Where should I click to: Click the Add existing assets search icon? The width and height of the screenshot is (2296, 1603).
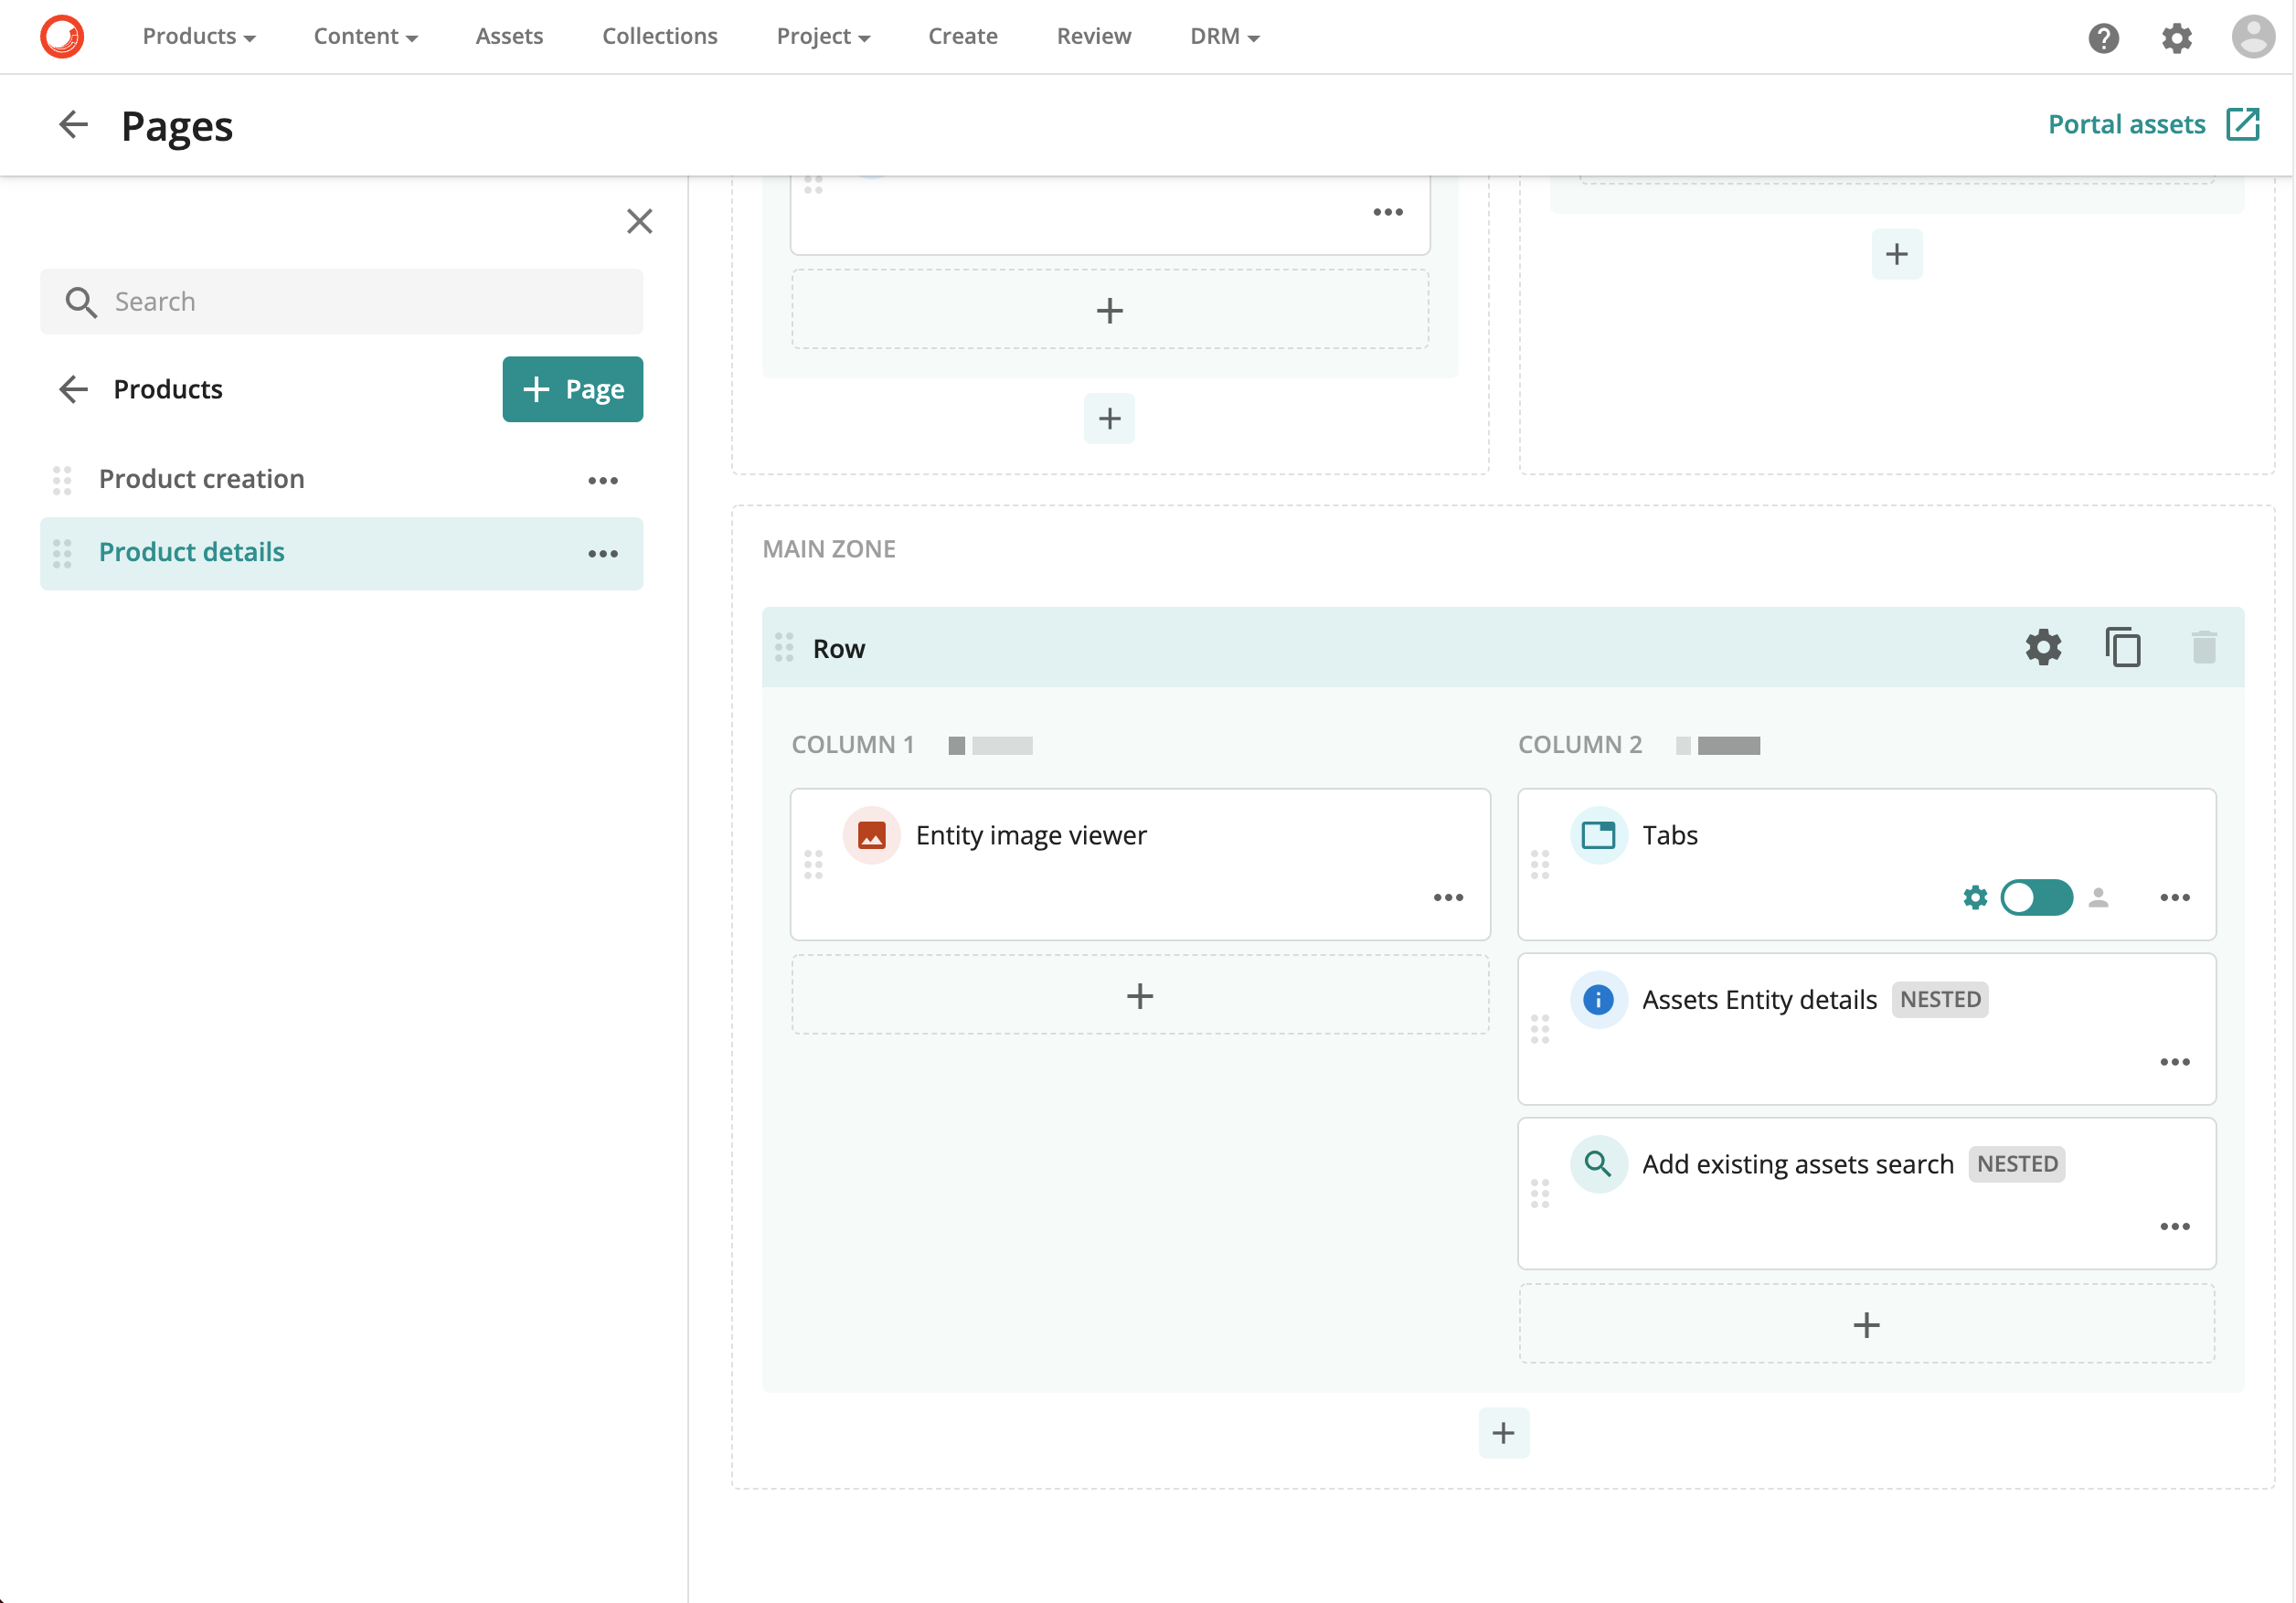click(x=1597, y=1162)
